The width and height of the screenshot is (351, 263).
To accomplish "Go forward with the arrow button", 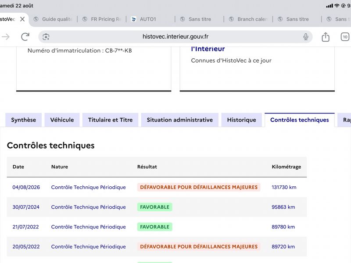I will 5,37.
